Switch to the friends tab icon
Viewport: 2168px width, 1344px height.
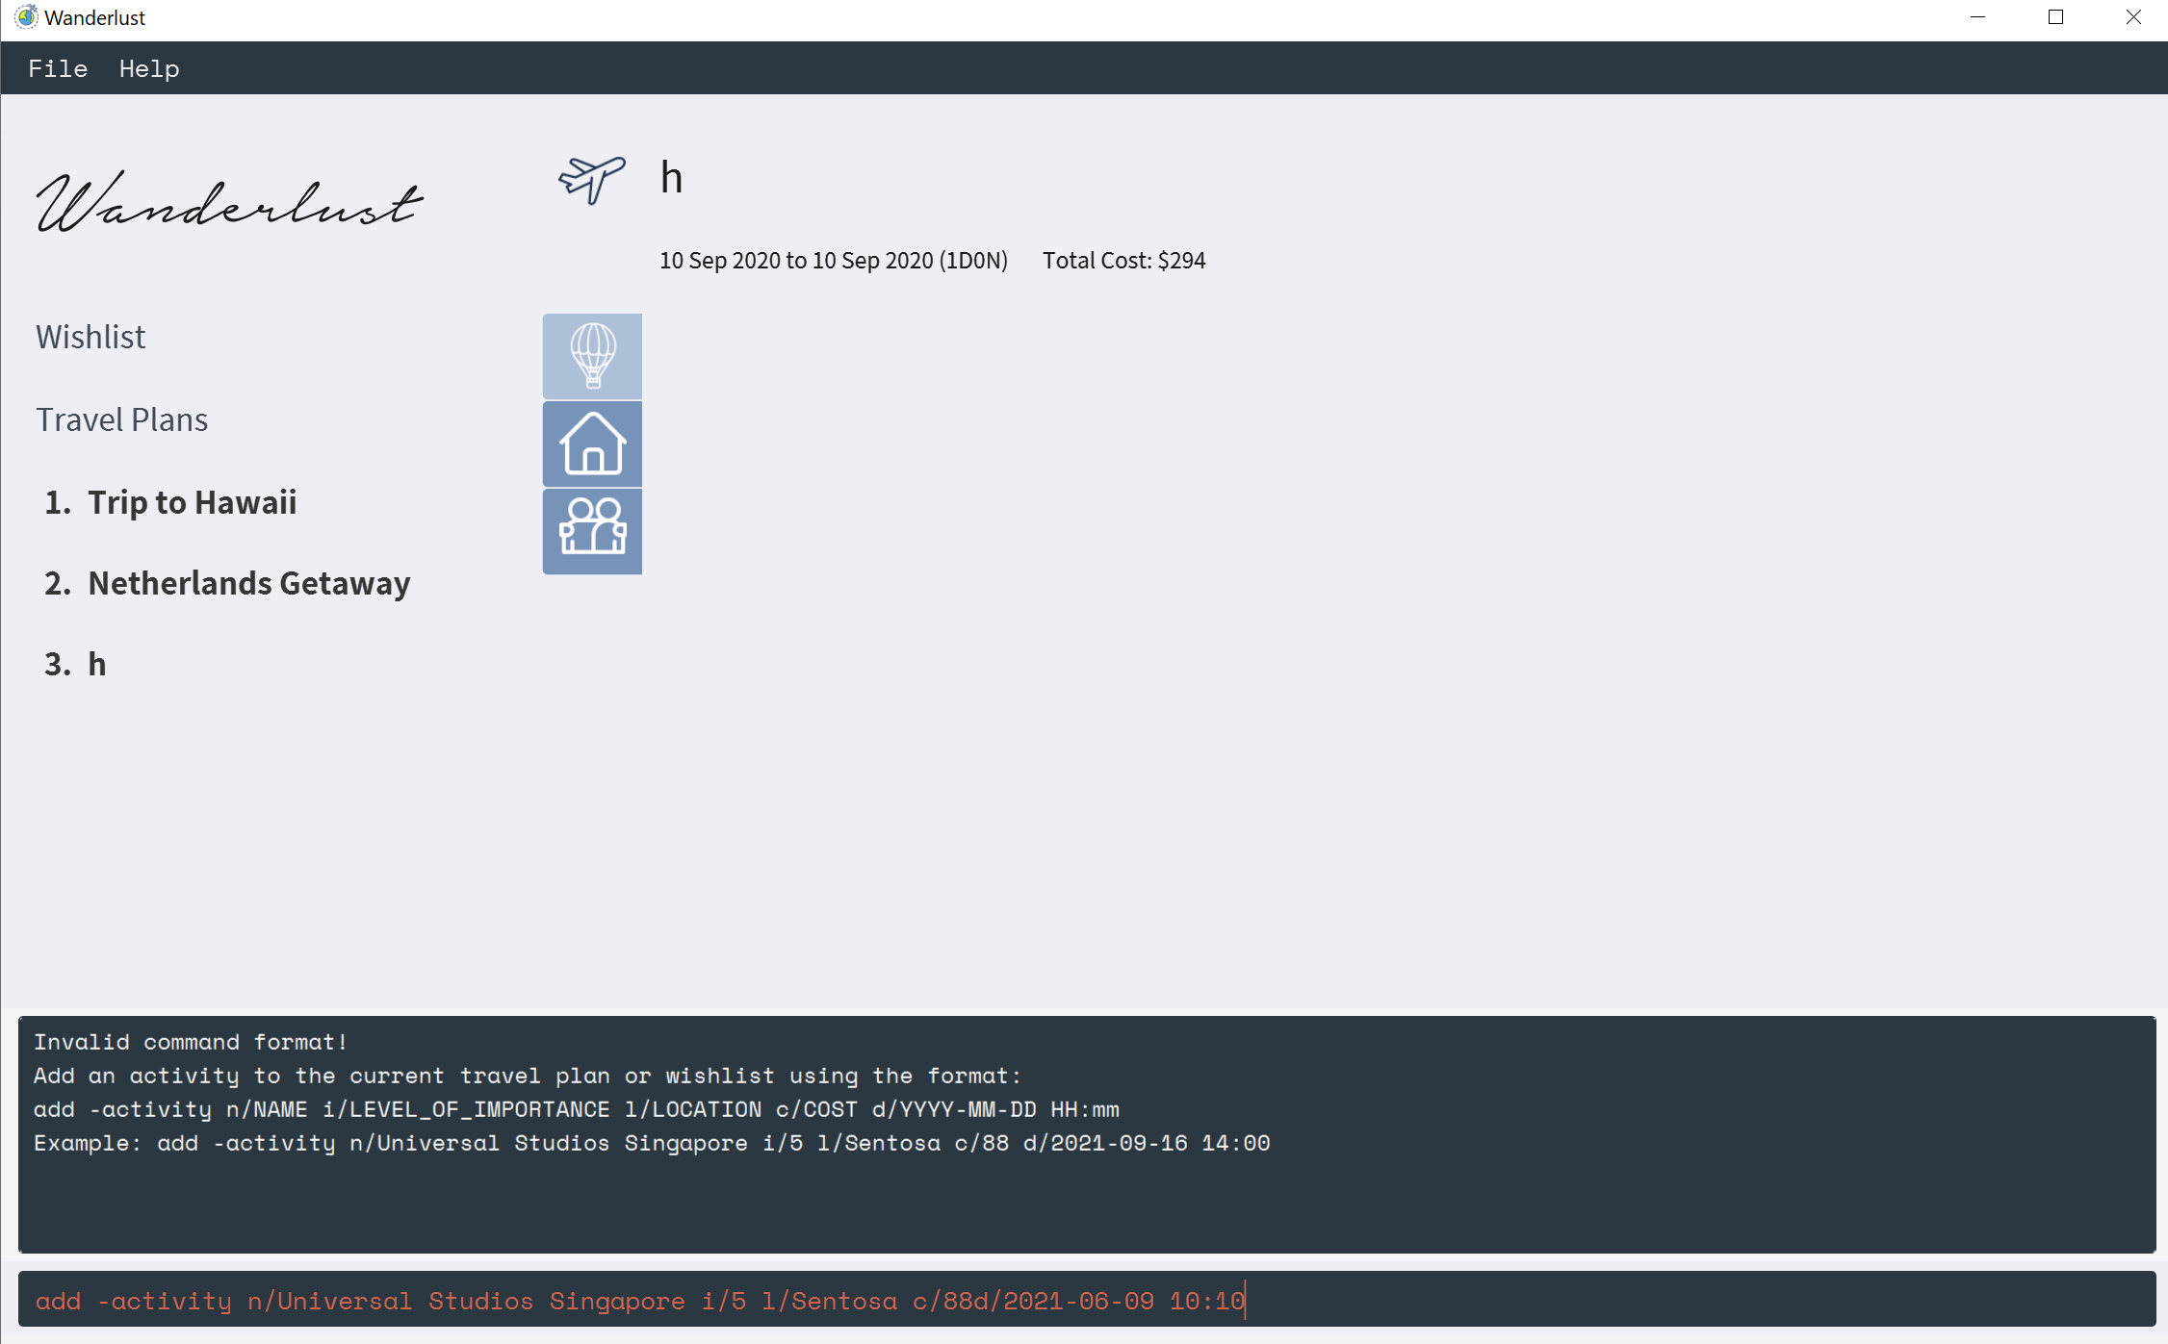(x=592, y=531)
